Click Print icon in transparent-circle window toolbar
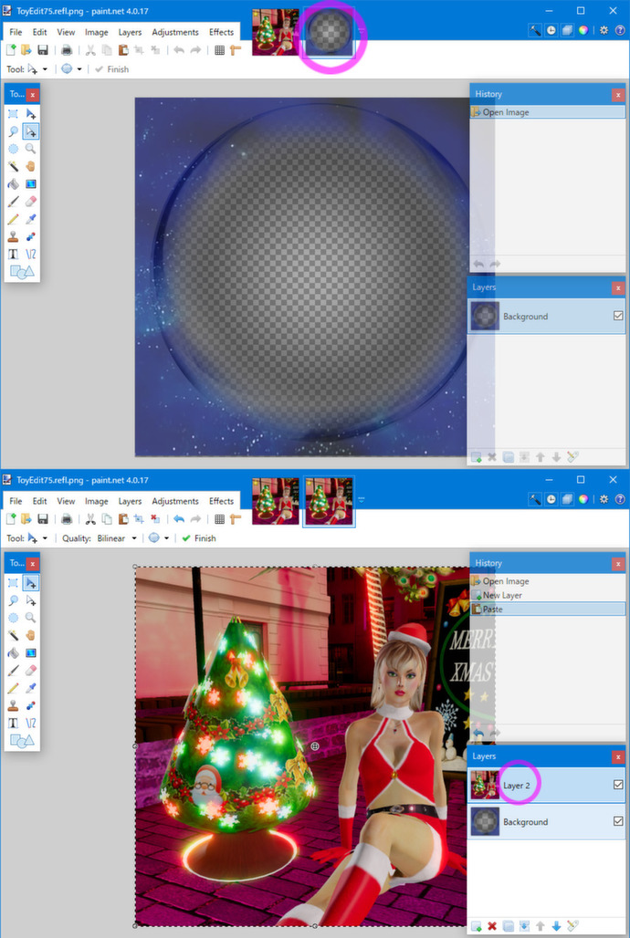Screen dimensions: 630x938 pyautogui.click(x=67, y=50)
